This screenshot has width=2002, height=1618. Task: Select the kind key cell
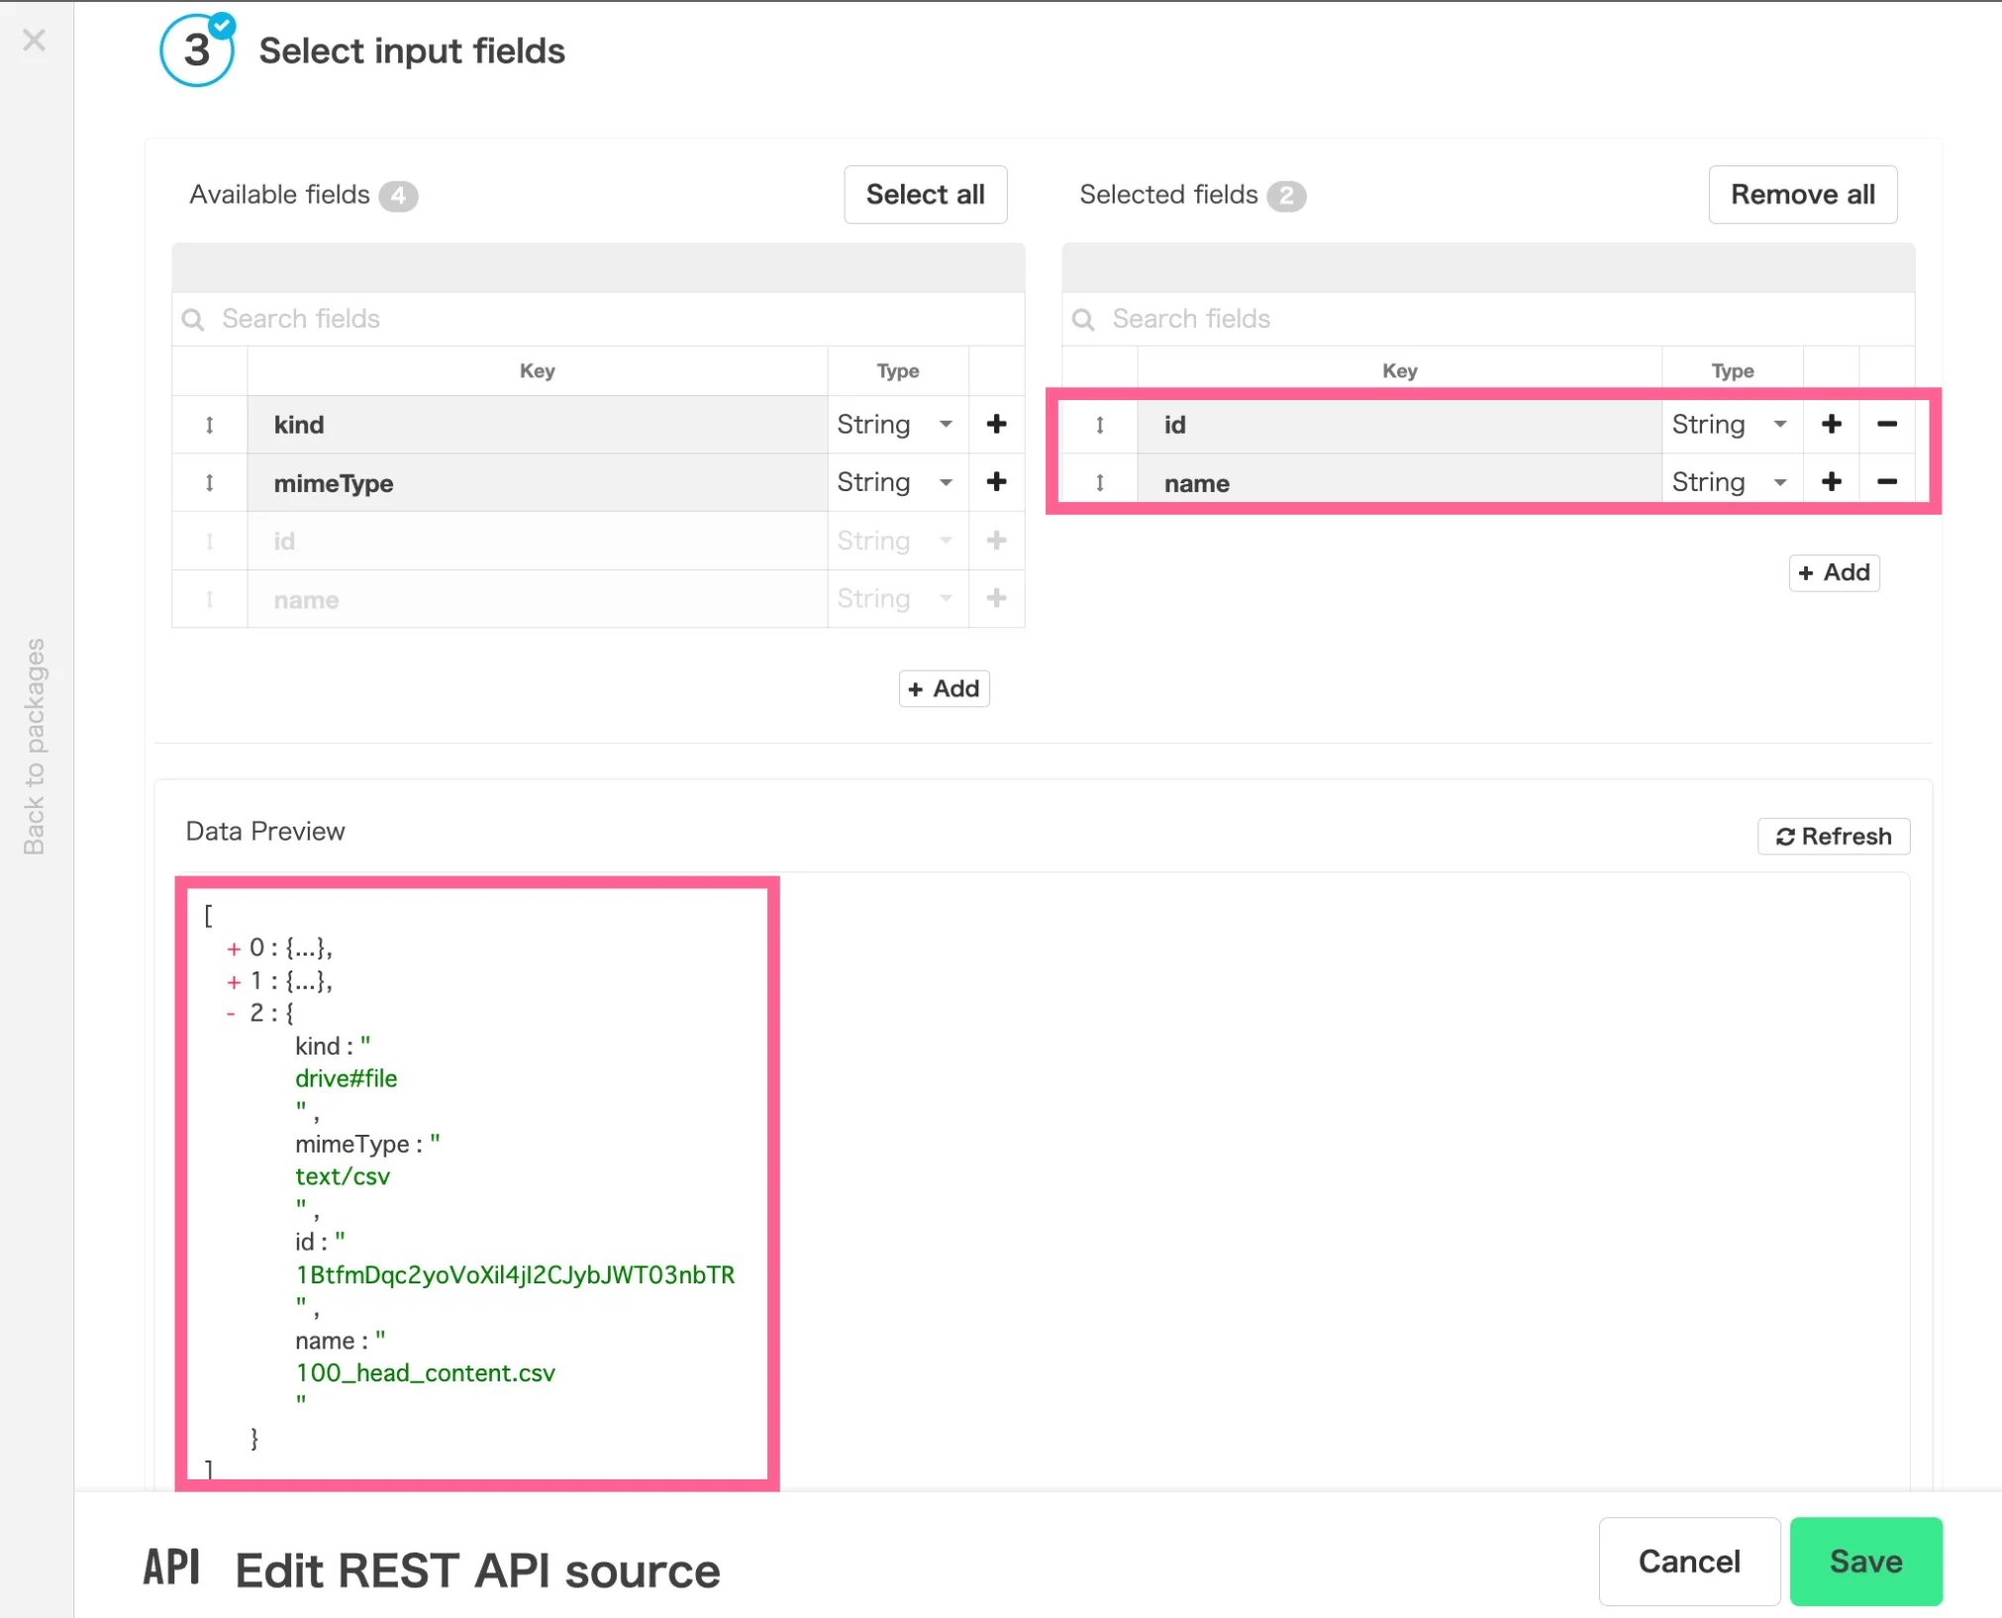click(x=538, y=425)
